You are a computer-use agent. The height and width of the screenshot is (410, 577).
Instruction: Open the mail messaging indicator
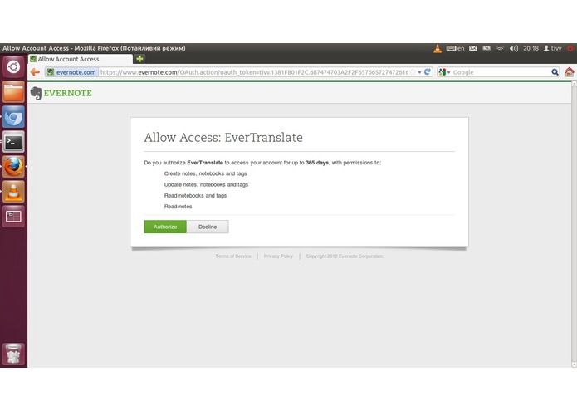pos(473,48)
